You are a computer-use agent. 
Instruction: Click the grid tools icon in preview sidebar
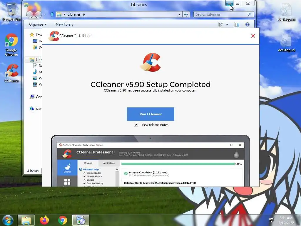tap(67, 182)
